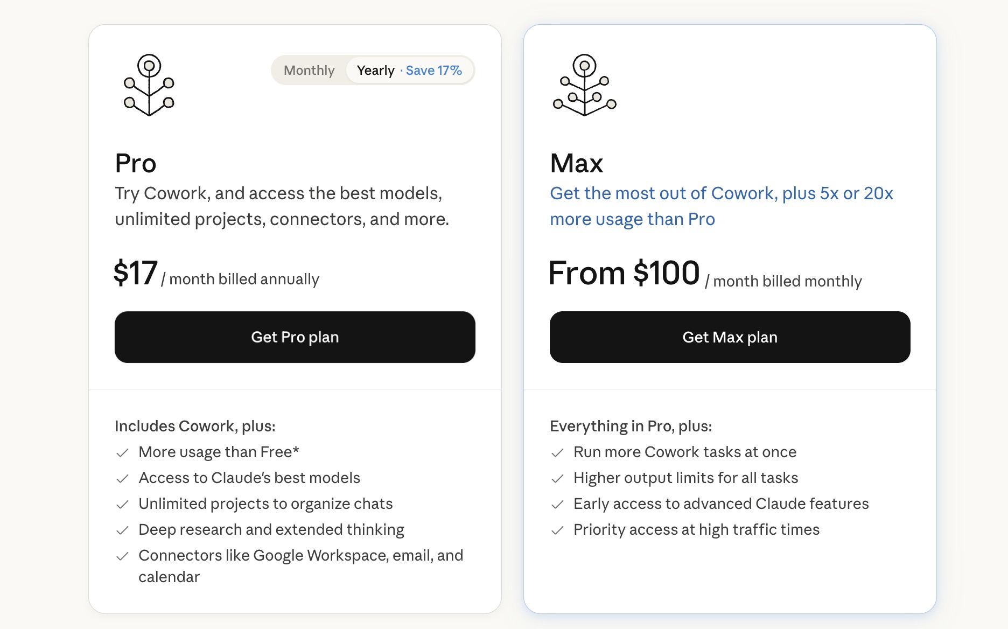Screen dimensions: 1008x629
Task: Click the Max plan heading
Action: (576, 163)
